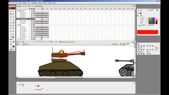Screen dimensions: 169x95
Task: Toggle To stage button in Align panel
Action: click(x=157, y=50)
